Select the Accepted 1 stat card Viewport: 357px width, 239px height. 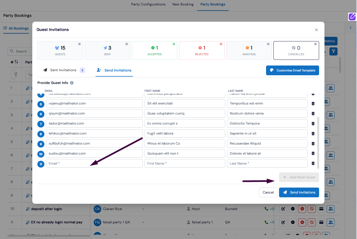(x=155, y=50)
